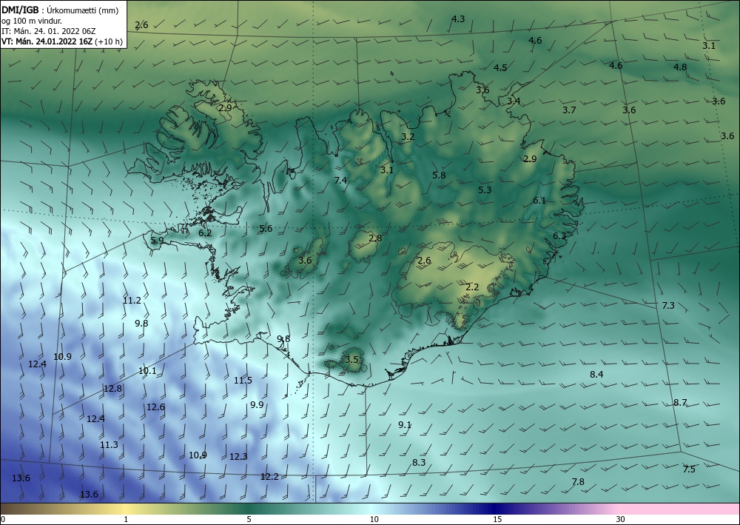Viewport: 740px width, 525px height.
Task: Select the "VT: Mán. 24.01.2022 16Z (+10 h)" line
Action: click(x=62, y=41)
